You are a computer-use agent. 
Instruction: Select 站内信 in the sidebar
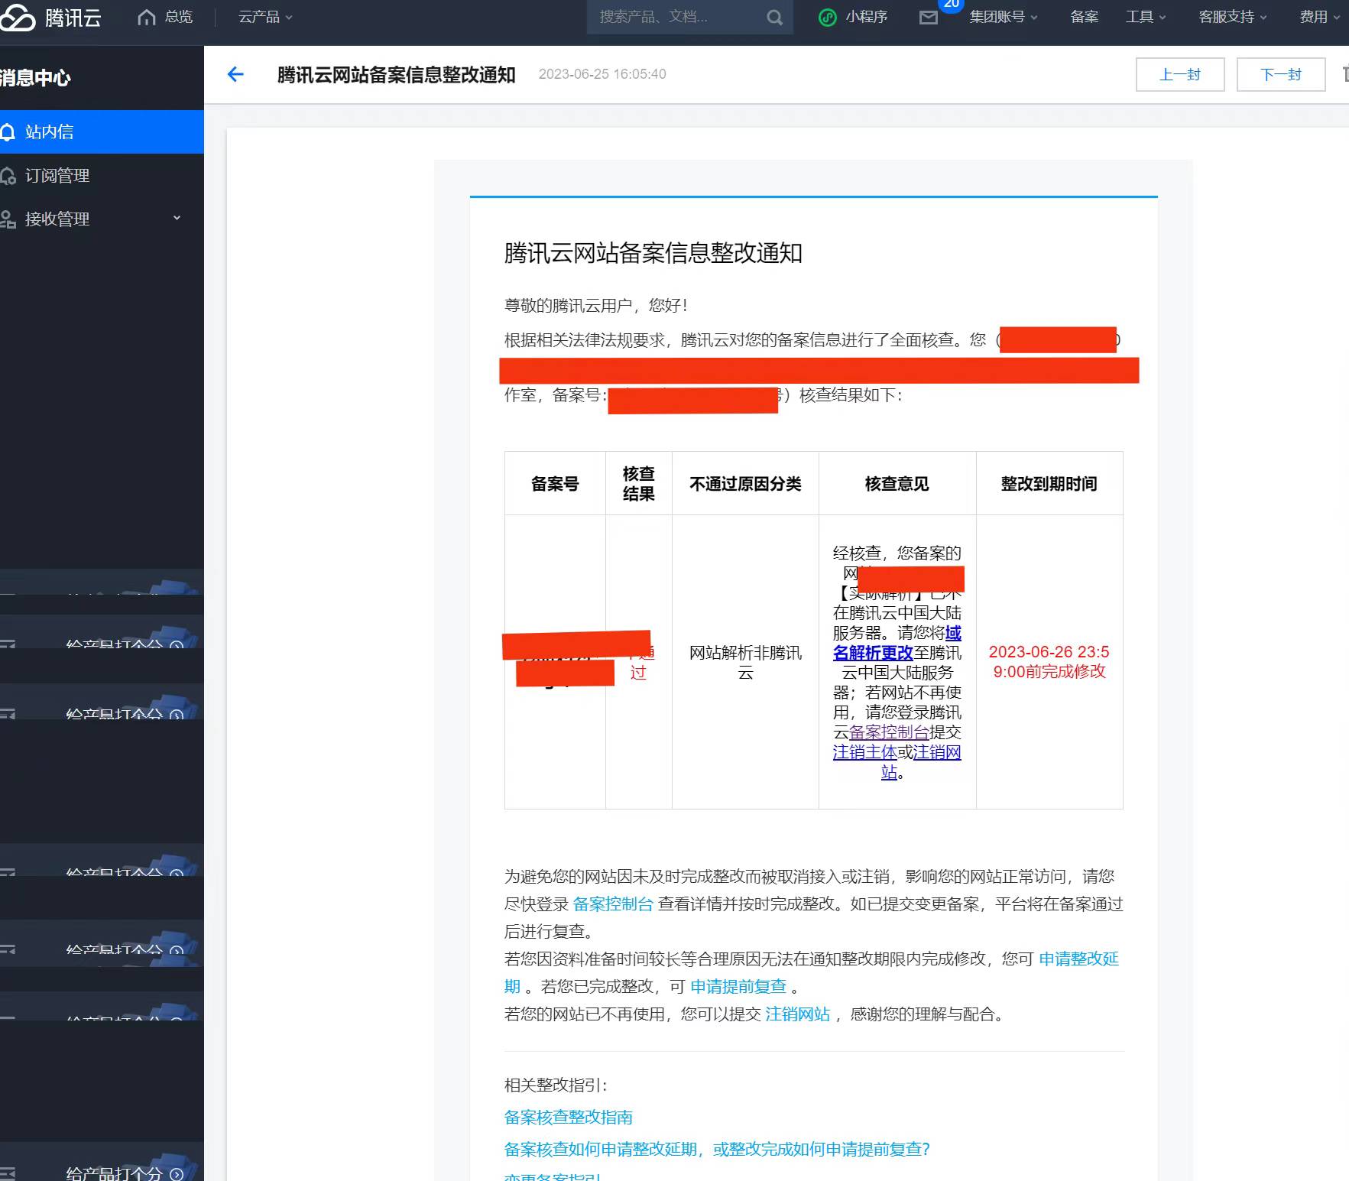pos(102,131)
